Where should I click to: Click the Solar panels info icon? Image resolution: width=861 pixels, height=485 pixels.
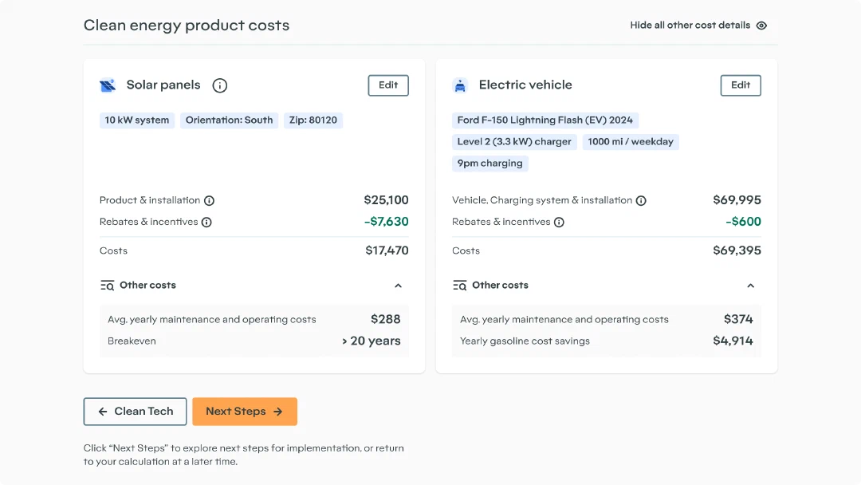tap(220, 85)
